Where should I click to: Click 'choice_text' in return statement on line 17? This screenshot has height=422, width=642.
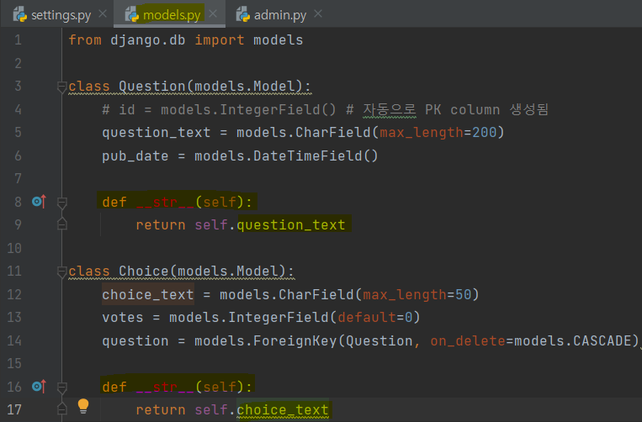[x=283, y=409]
